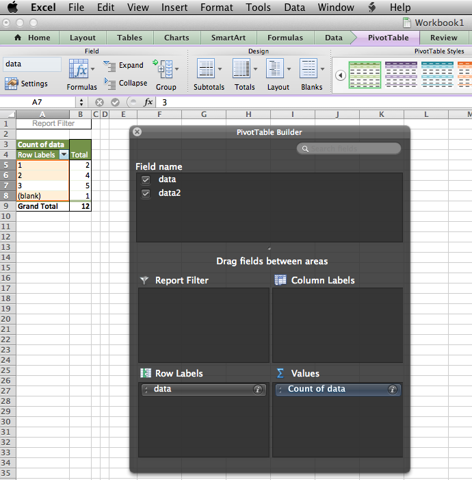Open the Blanks dropdown arrow

(322, 69)
